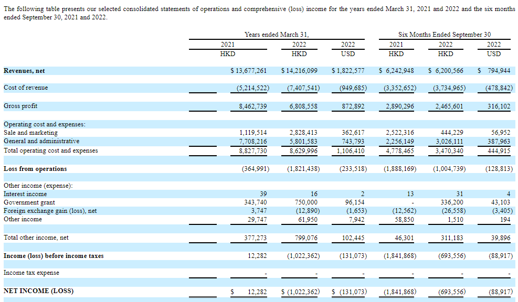This screenshot has height=302, width=518.
Task: Click general and administrative value 3,026,111
Action: point(449,141)
